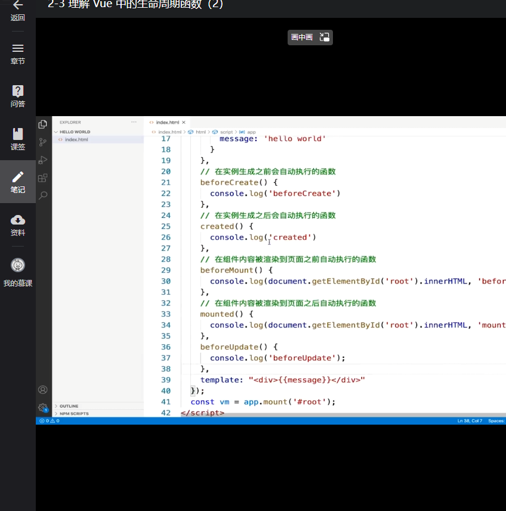
Task: Expand the NPM SCRIPTS section
Action: [73, 413]
